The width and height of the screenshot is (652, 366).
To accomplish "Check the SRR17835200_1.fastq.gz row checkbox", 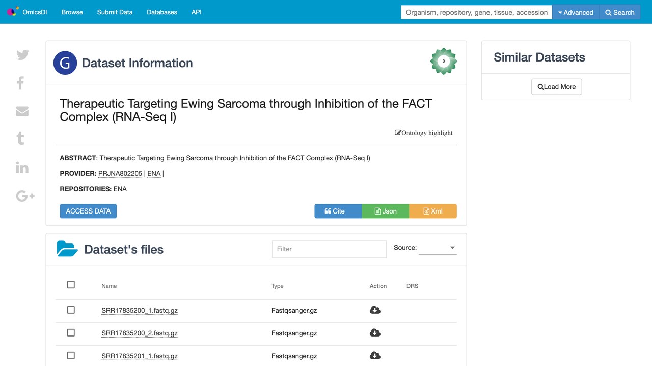I will click(x=71, y=310).
